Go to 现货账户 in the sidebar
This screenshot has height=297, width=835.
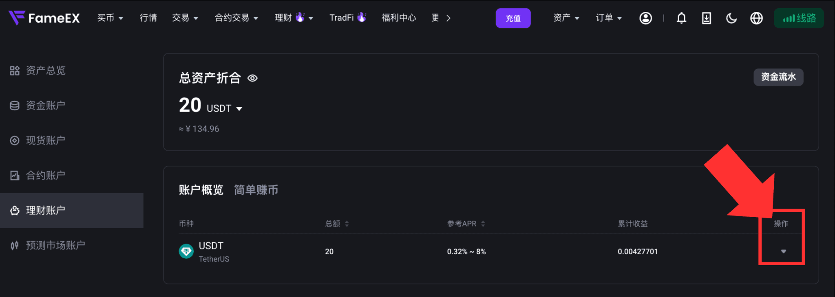[x=38, y=141]
